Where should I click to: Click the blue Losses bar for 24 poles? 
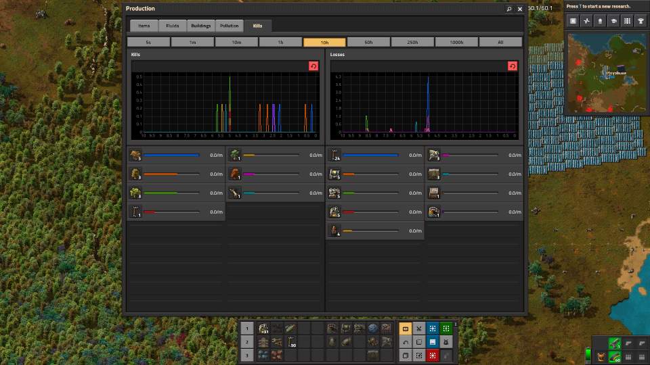(370, 155)
